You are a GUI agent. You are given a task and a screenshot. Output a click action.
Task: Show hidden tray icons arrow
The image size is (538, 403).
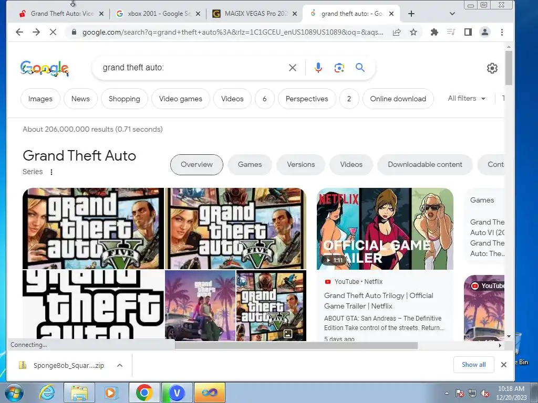click(447, 394)
